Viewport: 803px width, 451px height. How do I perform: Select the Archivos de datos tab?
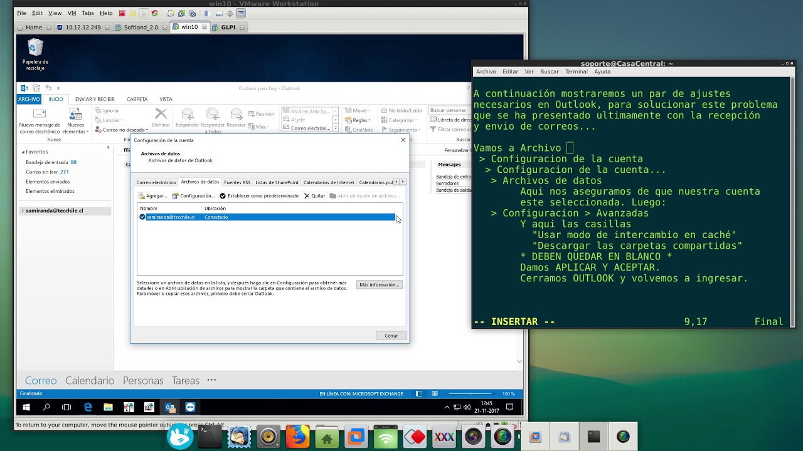pyautogui.click(x=199, y=182)
